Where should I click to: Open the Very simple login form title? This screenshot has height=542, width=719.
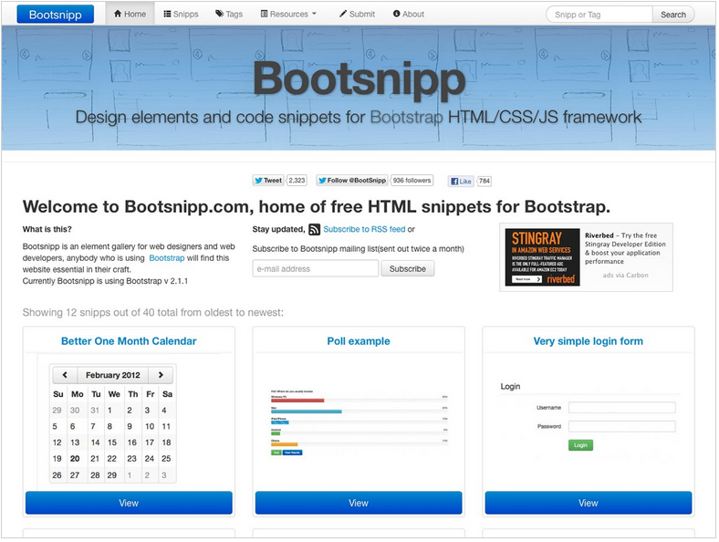[x=588, y=341]
